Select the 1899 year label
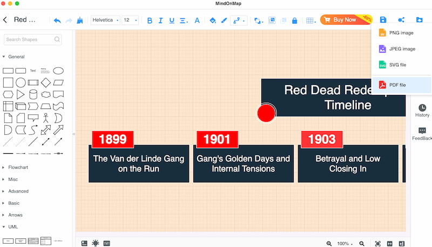The image size is (432, 247). [x=113, y=139]
